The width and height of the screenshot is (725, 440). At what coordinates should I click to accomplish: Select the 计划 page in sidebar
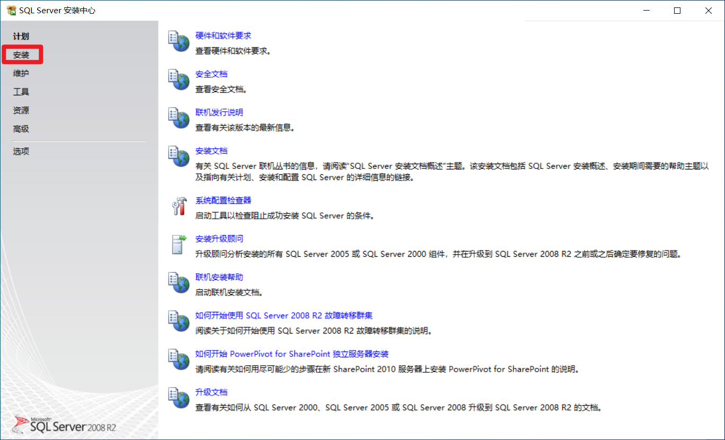[x=21, y=37]
